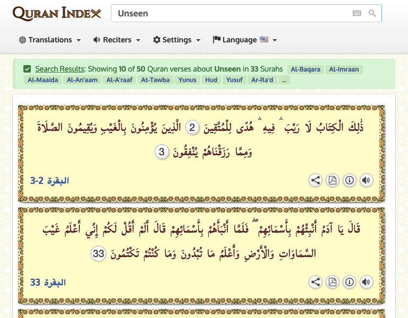Click the magnifier search icon

pos(372,13)
